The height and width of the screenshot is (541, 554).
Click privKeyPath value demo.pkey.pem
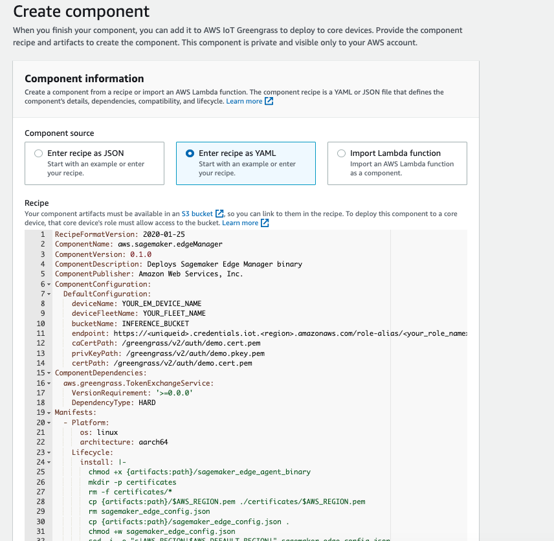(x=195, y=353)
